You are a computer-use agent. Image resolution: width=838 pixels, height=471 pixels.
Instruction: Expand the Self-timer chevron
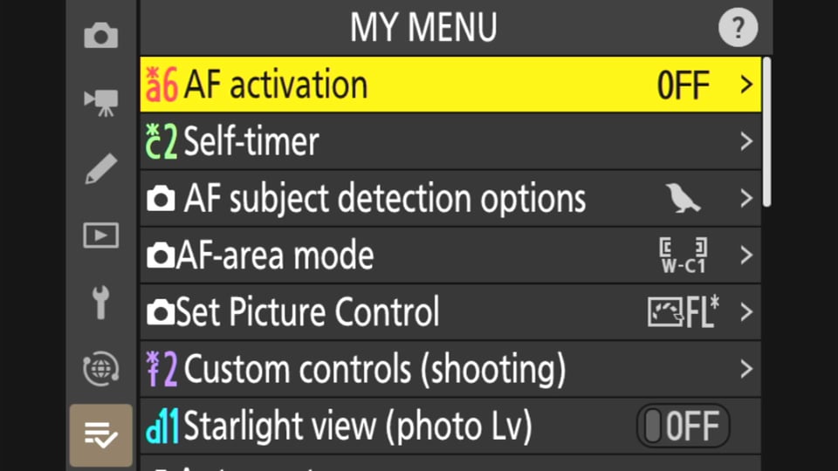746,141
